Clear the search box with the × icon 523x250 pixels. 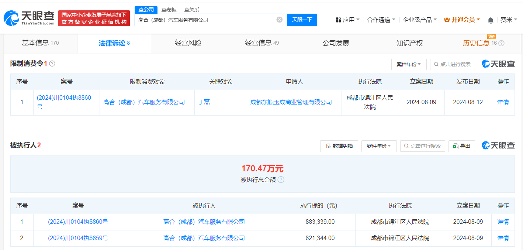[x=279, y=20]
